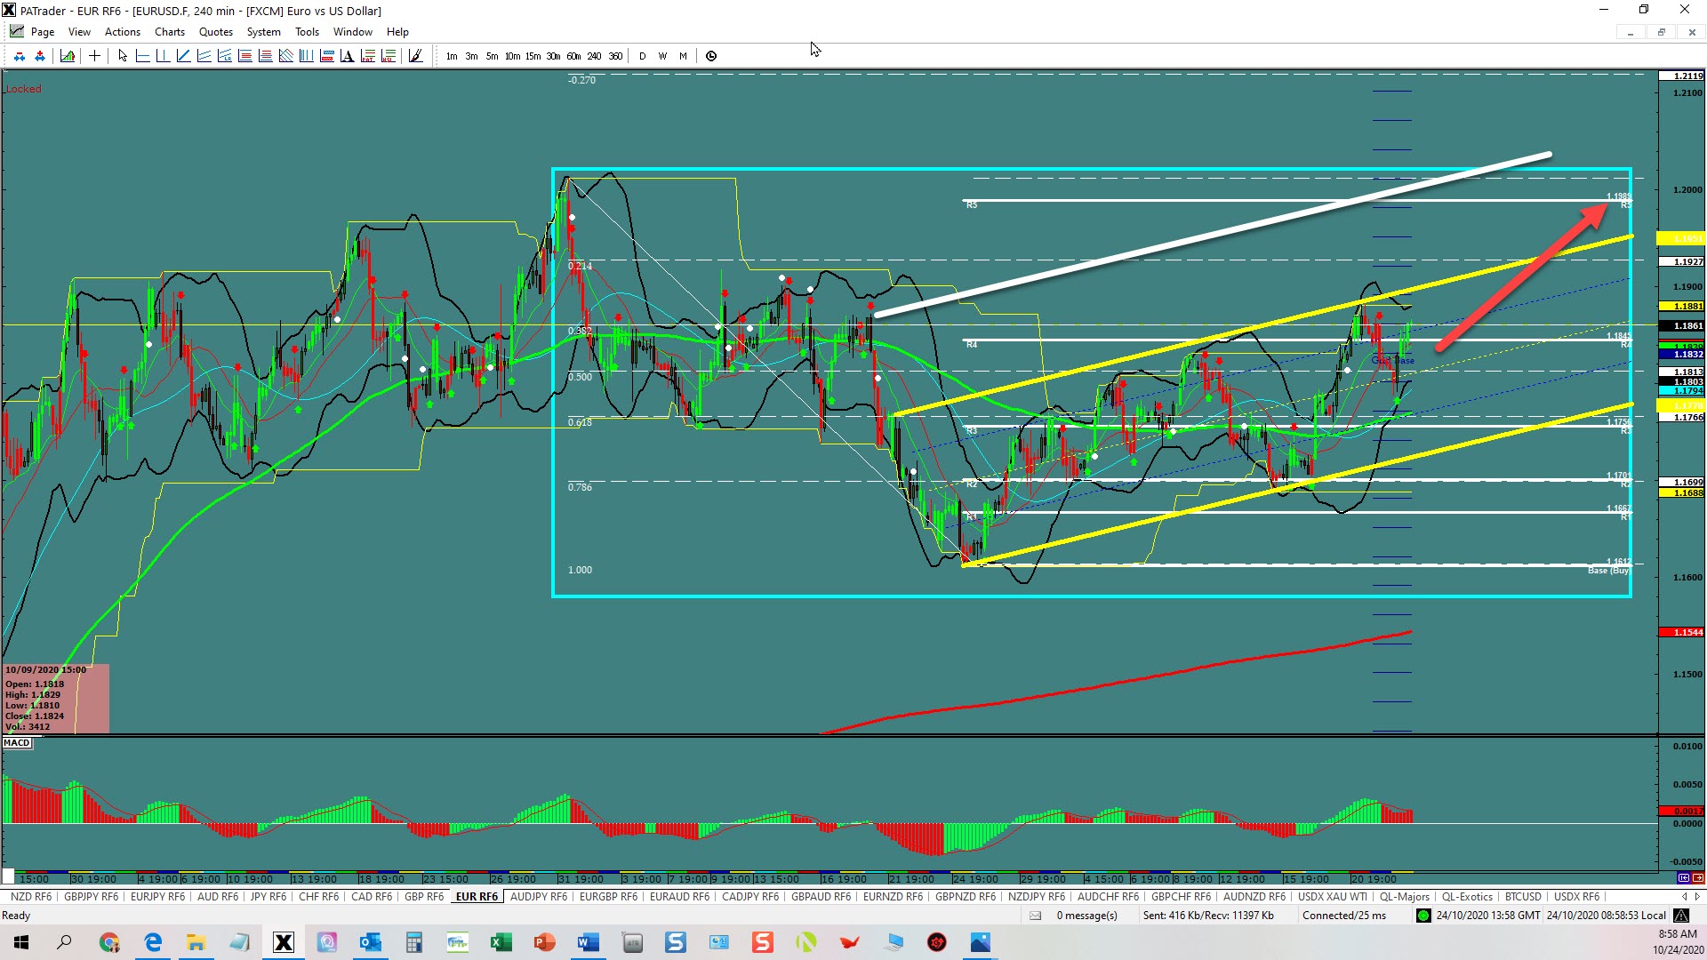1707x960 pixels.
Task: Switch to the CADJPY RF6 chart tab
Action: (x=750, y=897)
